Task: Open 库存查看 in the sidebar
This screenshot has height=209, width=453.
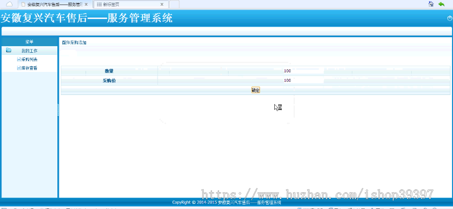Action: pyautogui.click(x=29, y=68)
